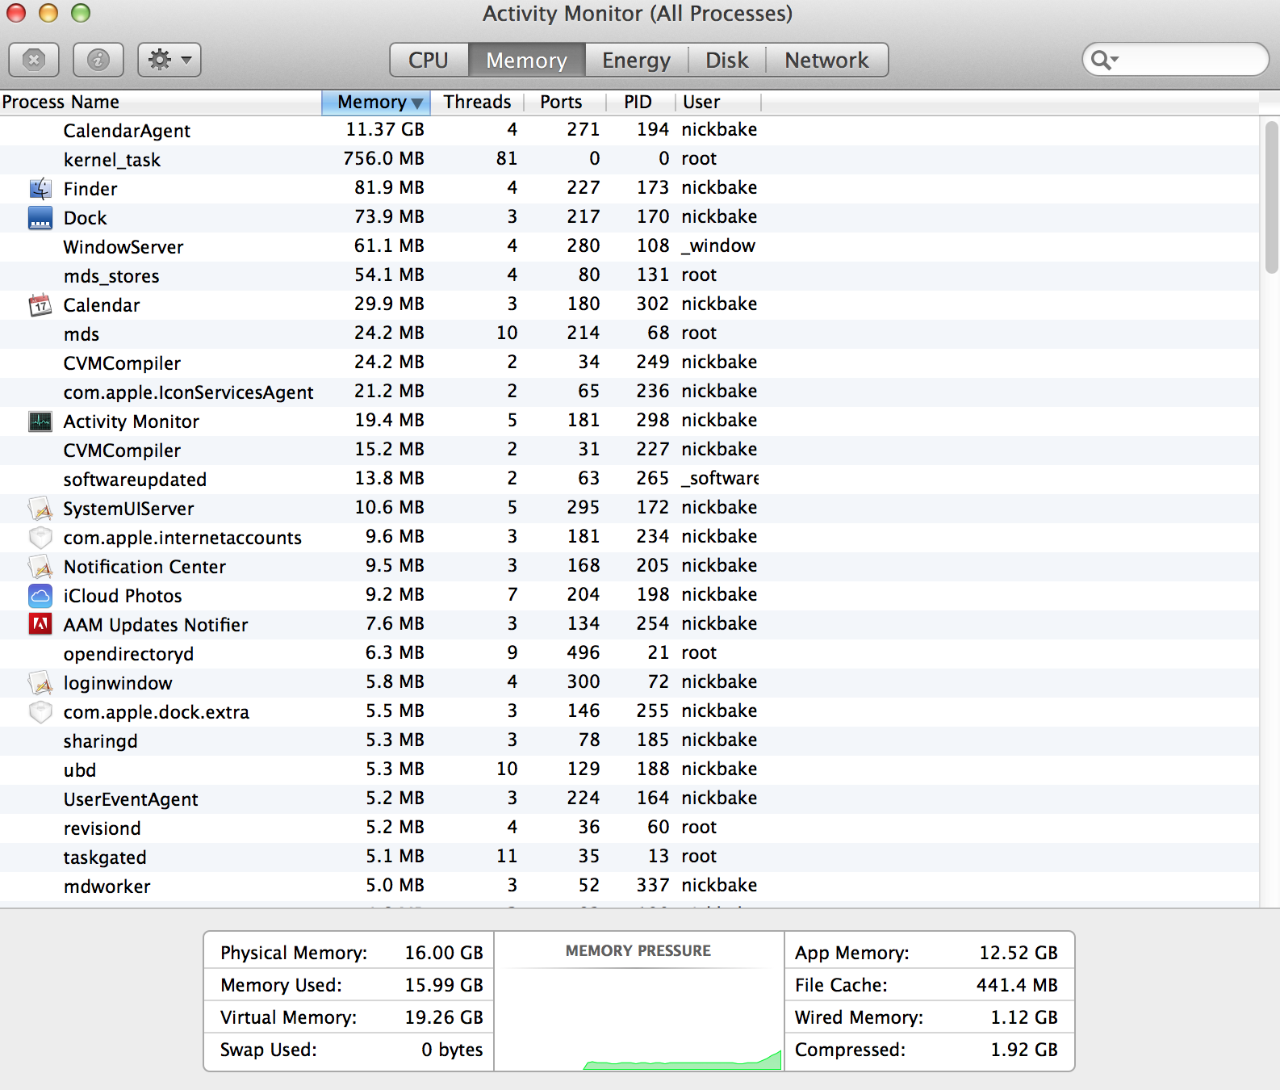Click the vertical scrollbar thumb

coord(1272,197)
